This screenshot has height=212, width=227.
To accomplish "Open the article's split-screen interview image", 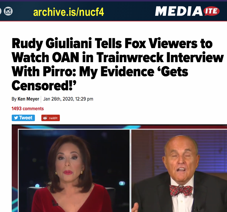I will (119, 168).
